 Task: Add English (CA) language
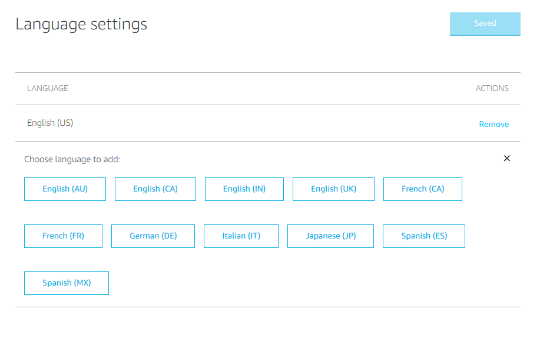click(x=155, y=189)
